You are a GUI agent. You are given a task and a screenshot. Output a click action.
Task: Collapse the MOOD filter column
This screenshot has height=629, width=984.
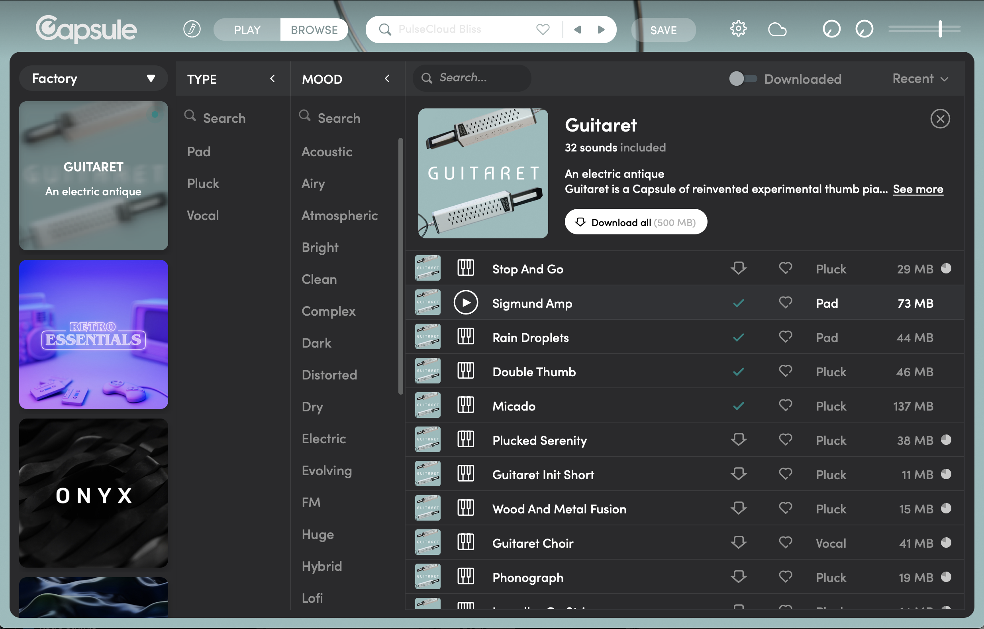coord(387,79)
